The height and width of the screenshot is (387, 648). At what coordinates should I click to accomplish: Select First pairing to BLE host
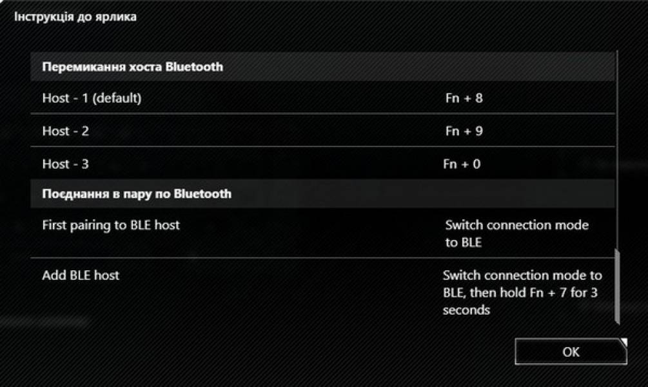pos(111,225)
